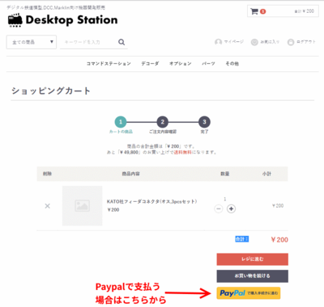Decrease quantity with the minus button
Screen dimensions: 324x307
219,208
